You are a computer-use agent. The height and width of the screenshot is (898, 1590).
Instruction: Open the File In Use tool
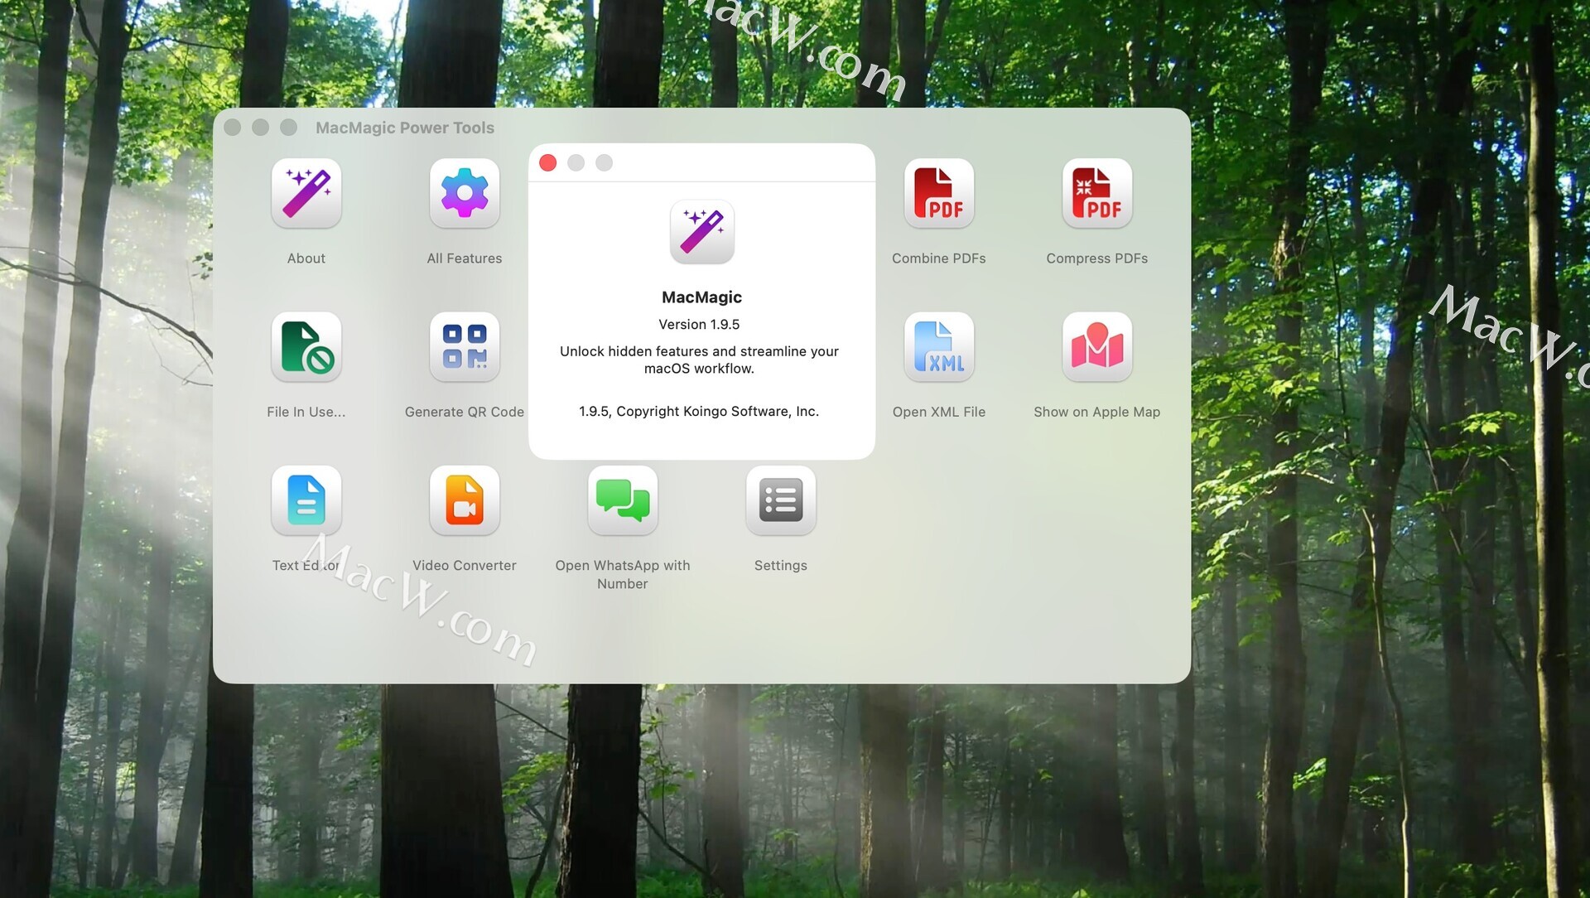pyautogui.click(x=306, y=346)
